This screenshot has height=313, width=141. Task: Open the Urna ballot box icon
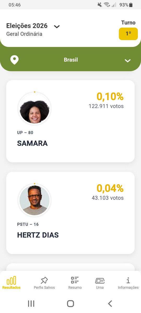point(100,281)
